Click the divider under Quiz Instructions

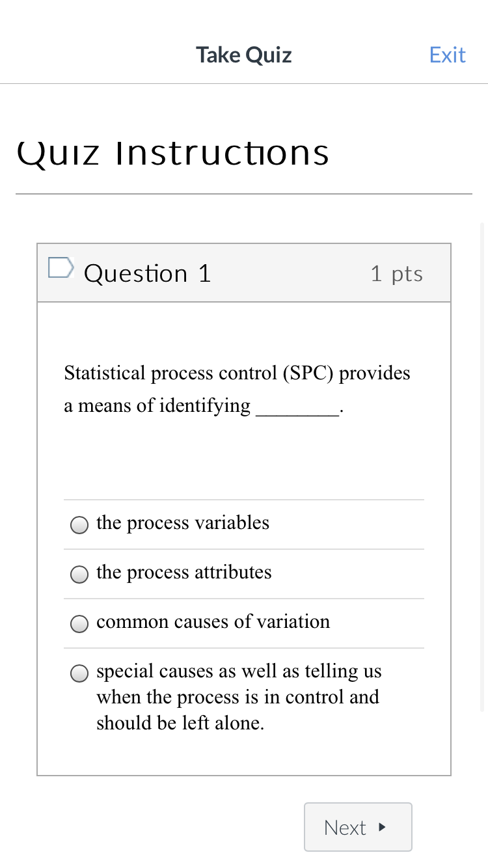[243, 193]
